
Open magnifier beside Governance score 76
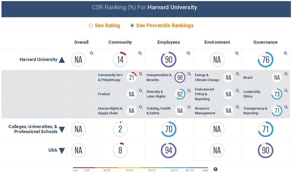click(x=286, y=53)
